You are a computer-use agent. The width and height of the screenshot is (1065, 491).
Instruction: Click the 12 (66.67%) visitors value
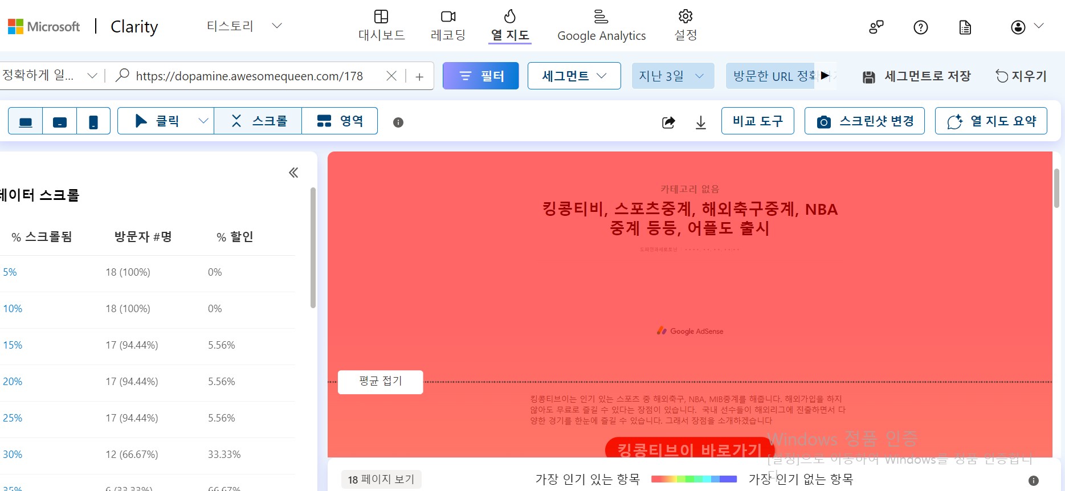click(132, 455)
